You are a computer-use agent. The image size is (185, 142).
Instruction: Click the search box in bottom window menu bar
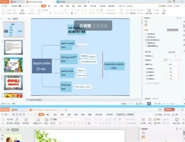tap(125, 114)
